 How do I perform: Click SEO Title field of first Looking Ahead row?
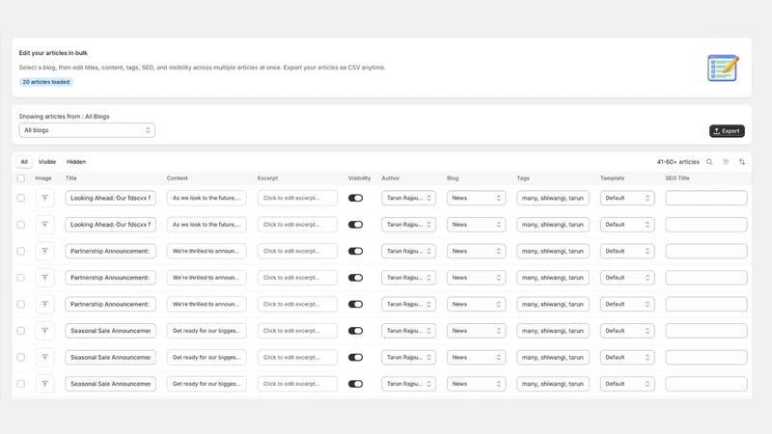[x=706, y=198]
